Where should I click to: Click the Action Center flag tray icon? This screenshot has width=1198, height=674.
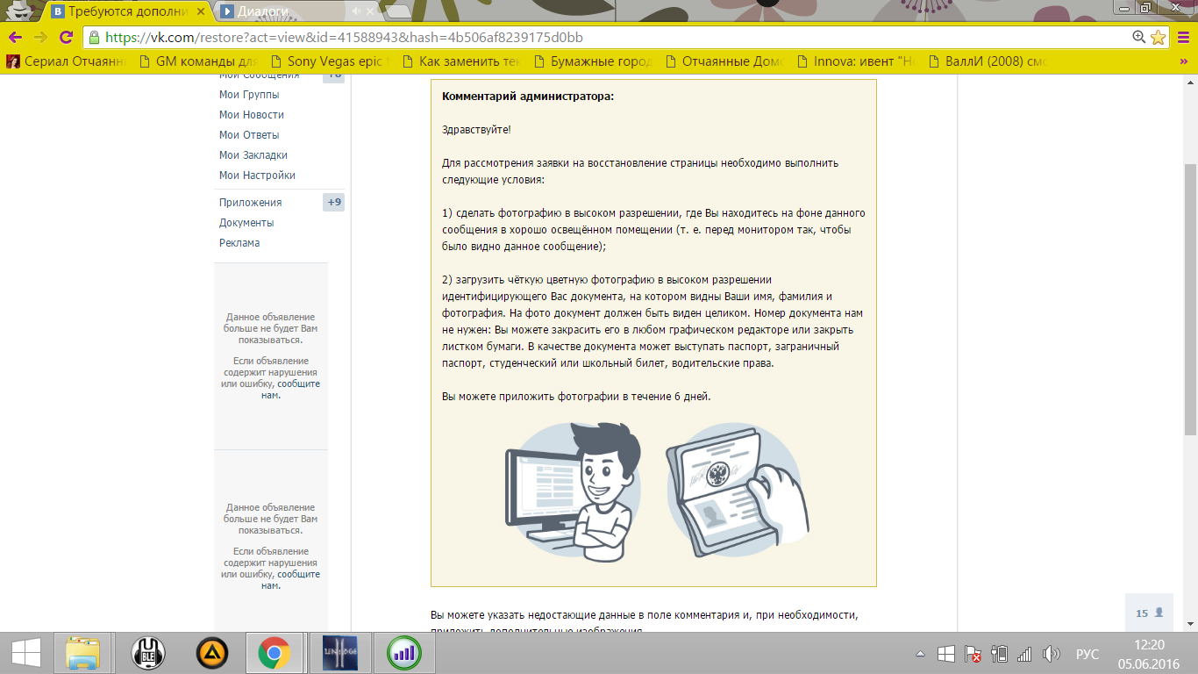coord(973,654)
